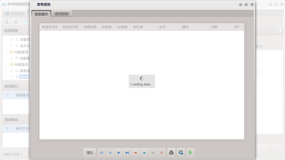Expand the highlighted 卷内查 node
Viewport: 285px width, 160px height.
coord(11,77)
